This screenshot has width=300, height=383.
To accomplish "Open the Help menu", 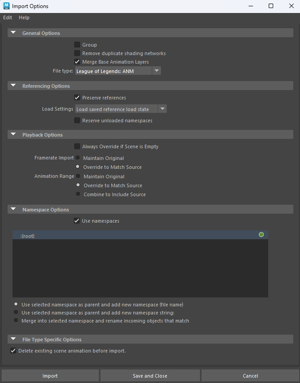I will (24, 17).
